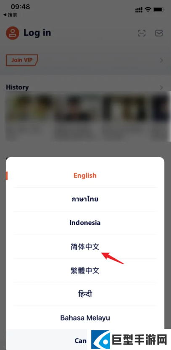The width and height of the screenshot is (171, 350).
Task: Open the mail messages icon
Action: 159,33
